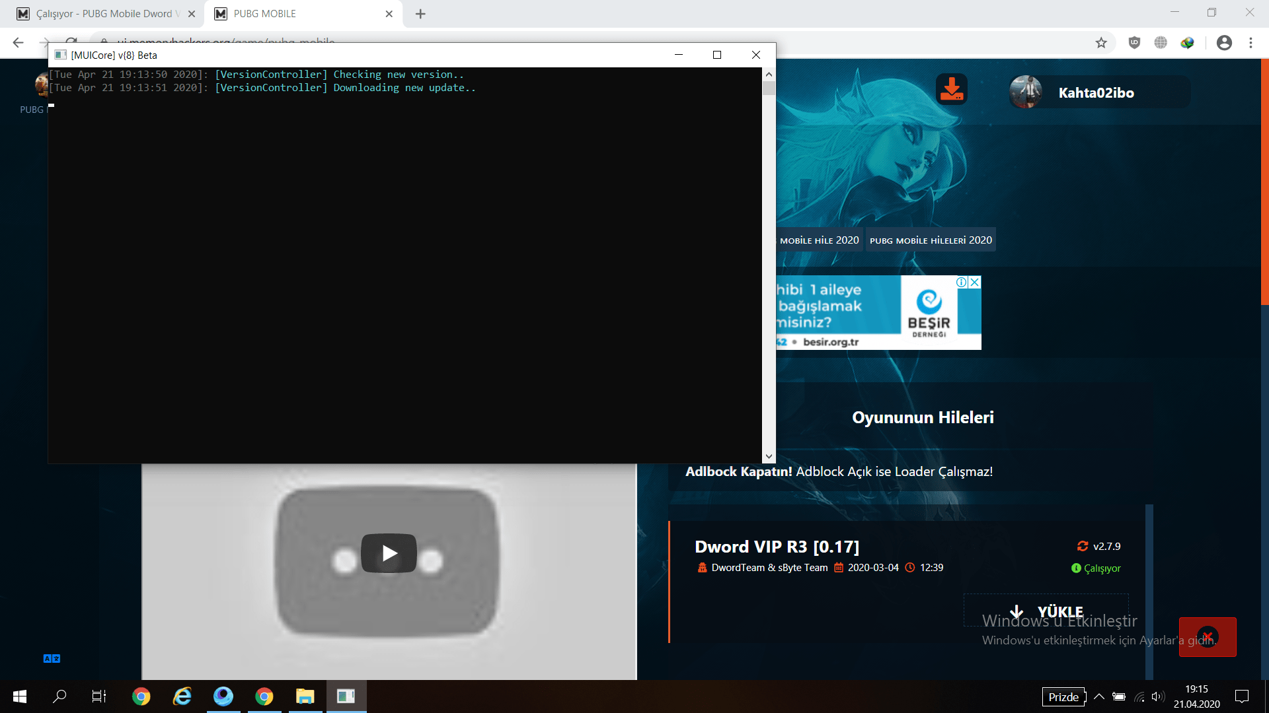Close the Beşir Derneği ad

coord(974,282)
